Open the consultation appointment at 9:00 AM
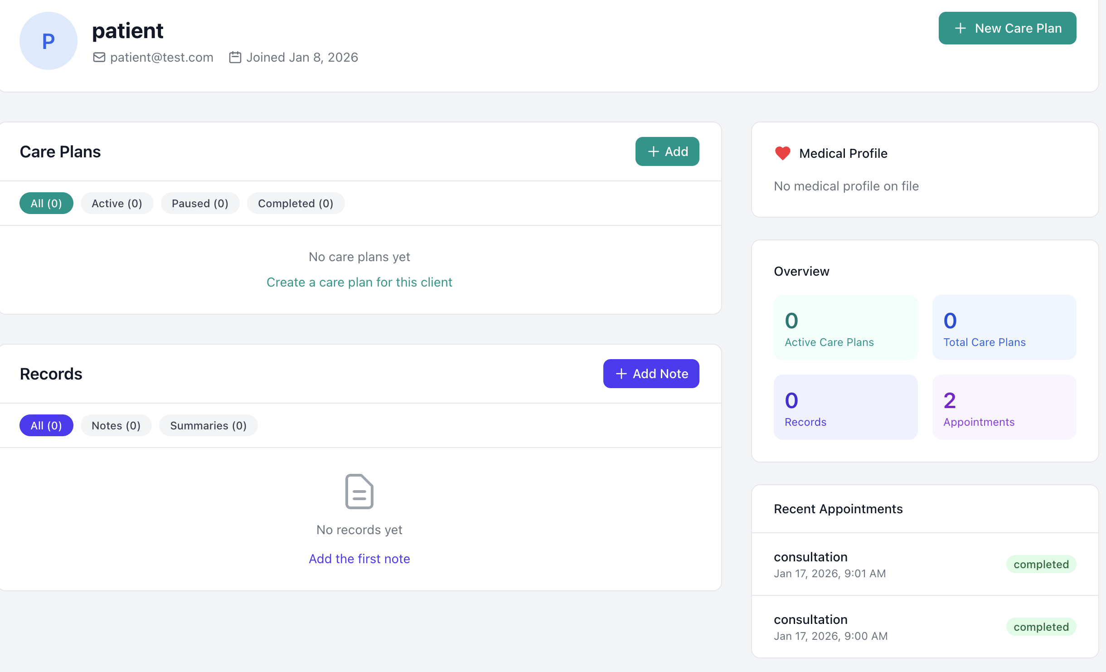This screenshot has height=672, width=1106. click(810, 619)
